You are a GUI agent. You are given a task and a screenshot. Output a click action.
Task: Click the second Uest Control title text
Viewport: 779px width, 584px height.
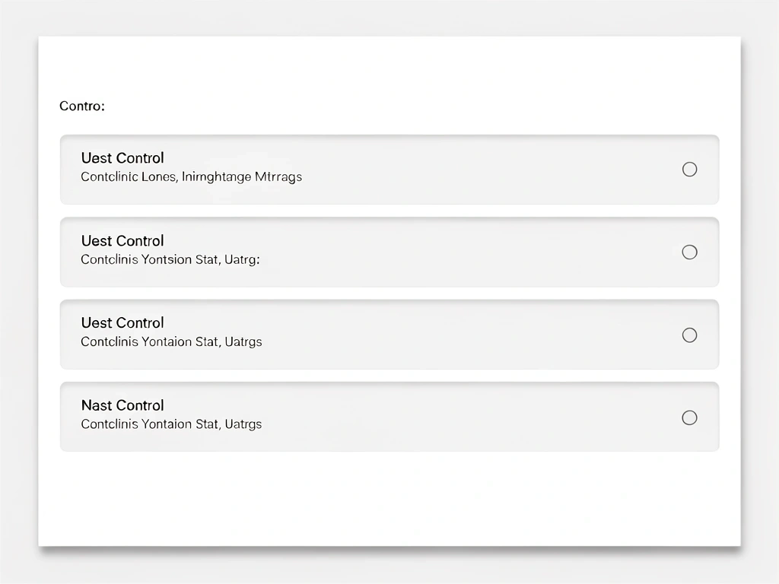pos(122,241)
